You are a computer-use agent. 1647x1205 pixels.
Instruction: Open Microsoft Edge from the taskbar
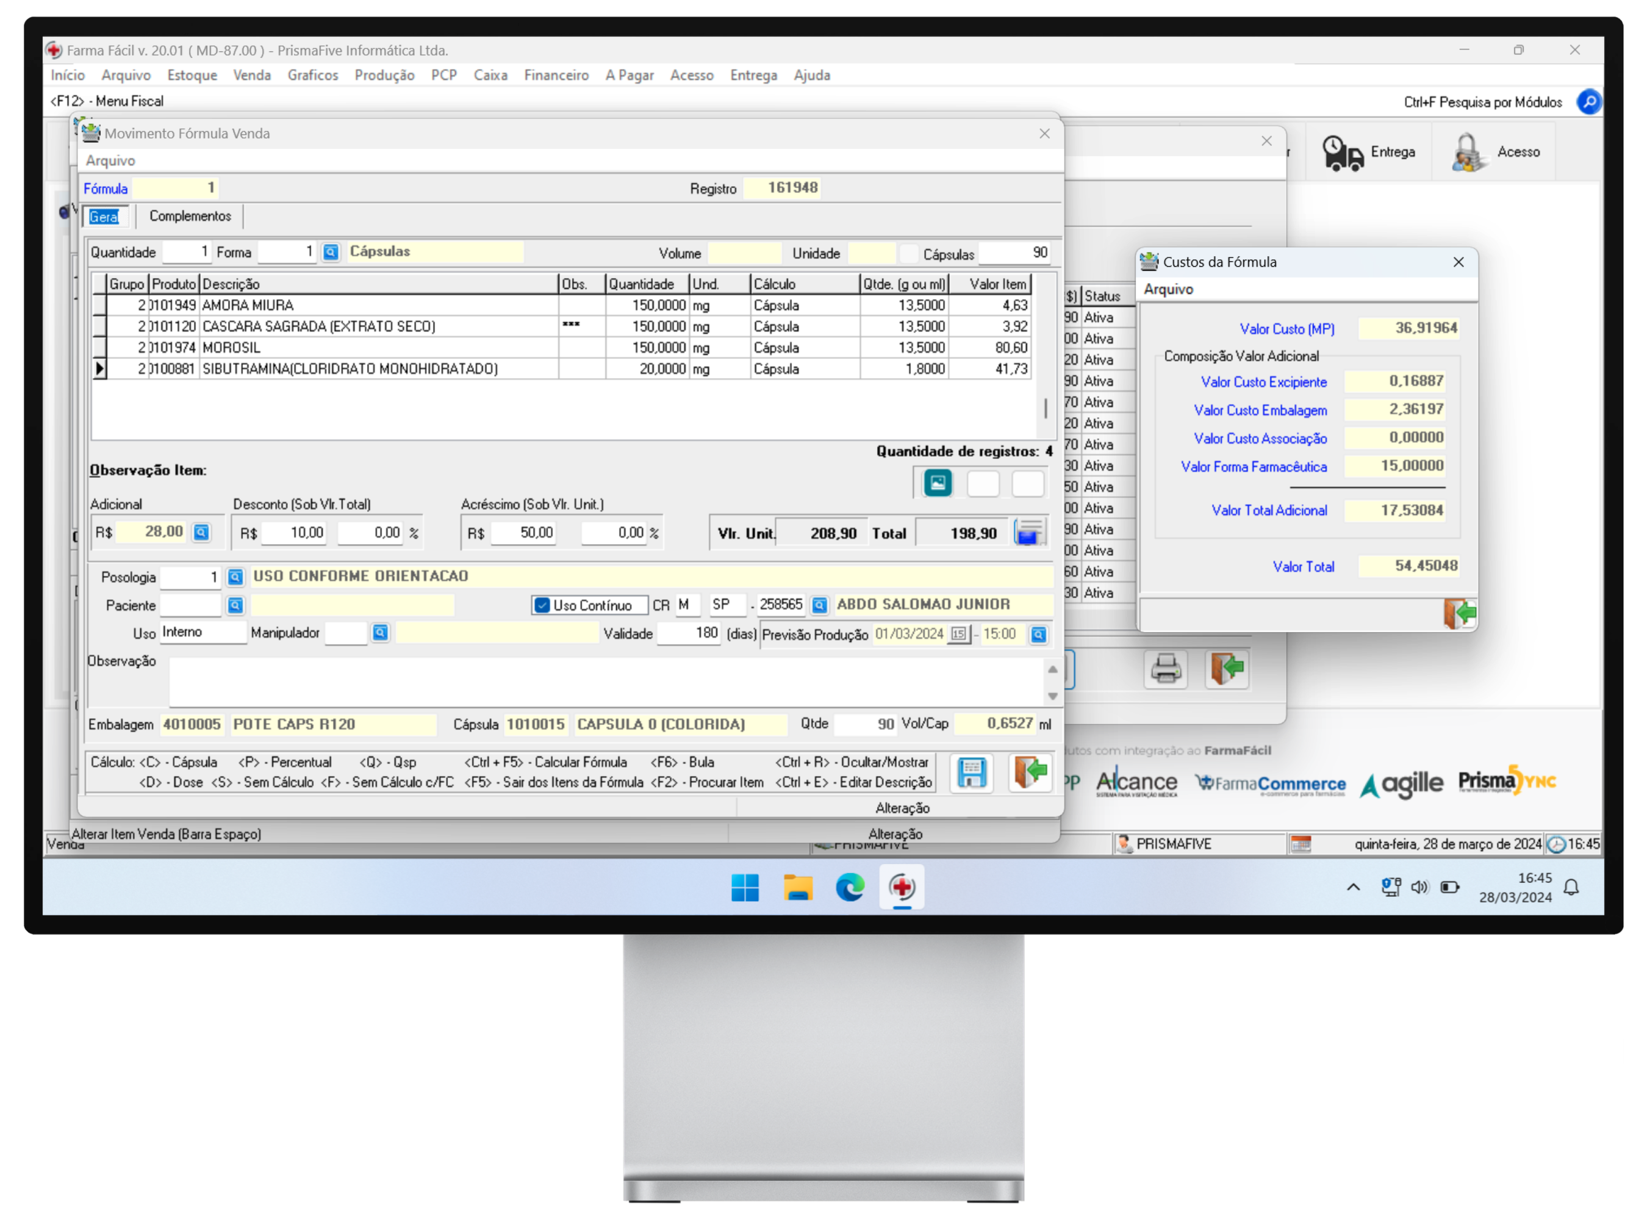(x=849, y=887)
